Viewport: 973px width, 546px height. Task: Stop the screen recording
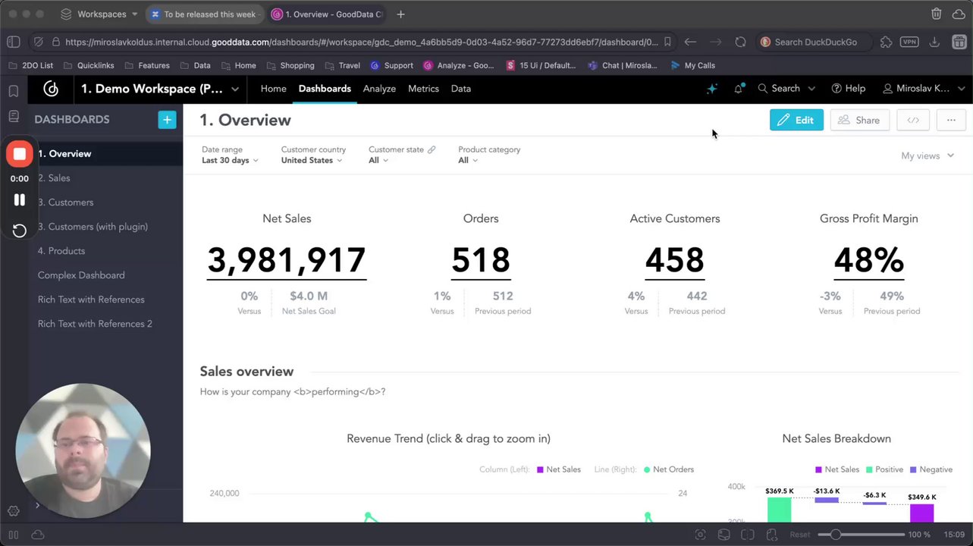click(x=20, y=154)
